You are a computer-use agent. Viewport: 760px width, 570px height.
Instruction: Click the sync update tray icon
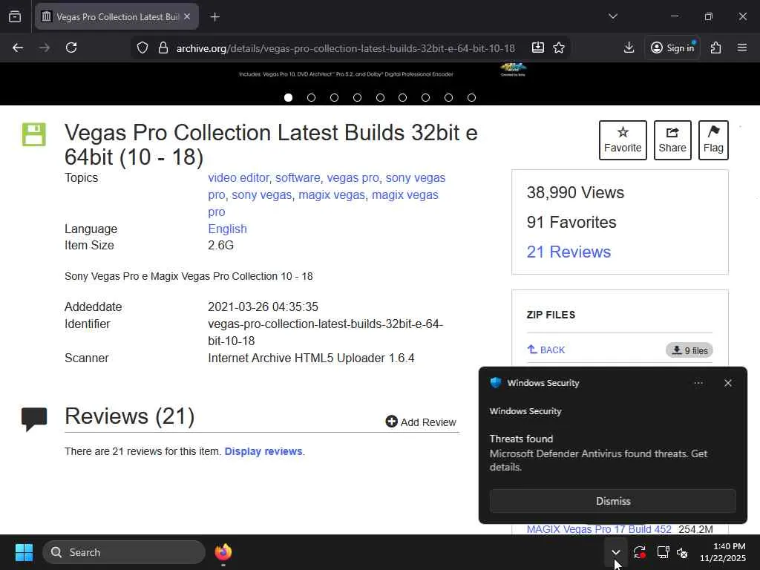tap(639, 552)
